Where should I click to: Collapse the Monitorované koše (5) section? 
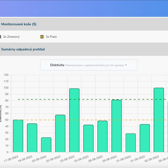pos(19,24)
